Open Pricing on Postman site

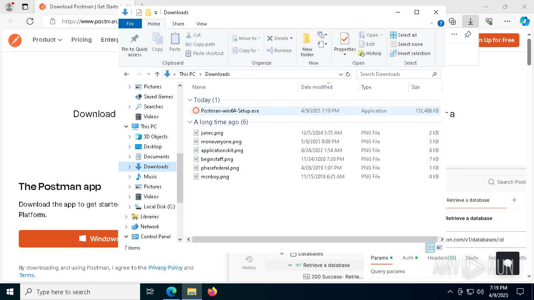pyautogui.click(x=81, y=40)
